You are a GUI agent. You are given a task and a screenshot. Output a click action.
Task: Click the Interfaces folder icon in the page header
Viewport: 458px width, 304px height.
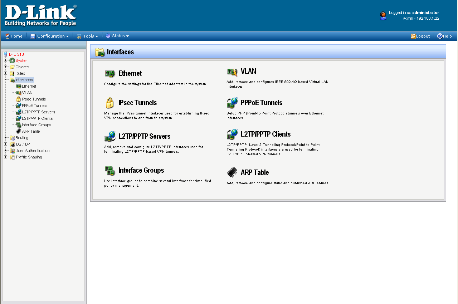coord(100,52)
